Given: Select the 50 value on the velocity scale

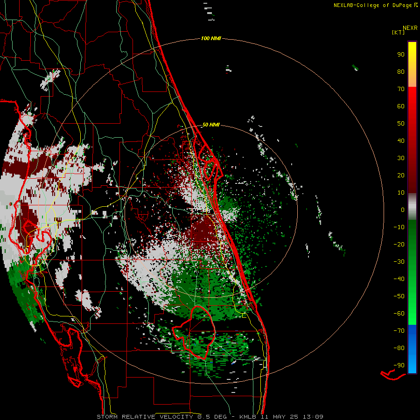Looking at the screenshot, I should [401, 124].
